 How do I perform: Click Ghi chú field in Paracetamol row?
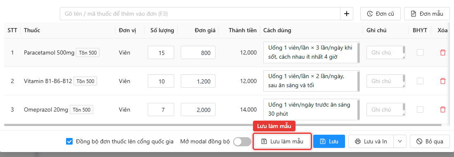(x=385, y=52)
